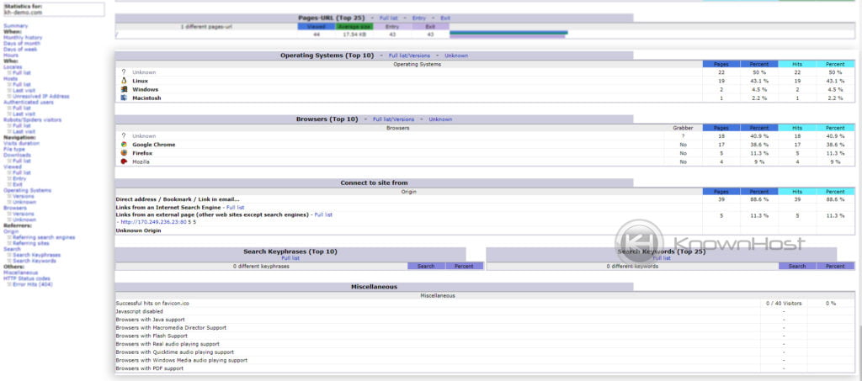Open Versions under Operating Systems in the sidebar

(23, 197)
